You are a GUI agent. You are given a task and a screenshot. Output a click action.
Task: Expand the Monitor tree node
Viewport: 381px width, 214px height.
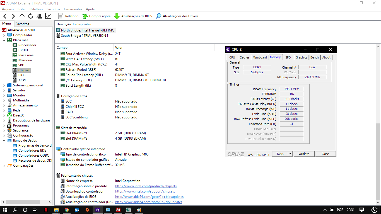(4, 95)
